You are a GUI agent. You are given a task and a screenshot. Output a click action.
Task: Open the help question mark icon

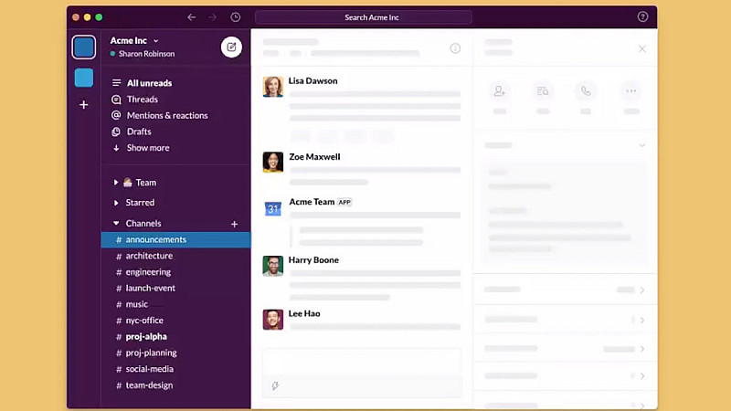tap(642, 17)
